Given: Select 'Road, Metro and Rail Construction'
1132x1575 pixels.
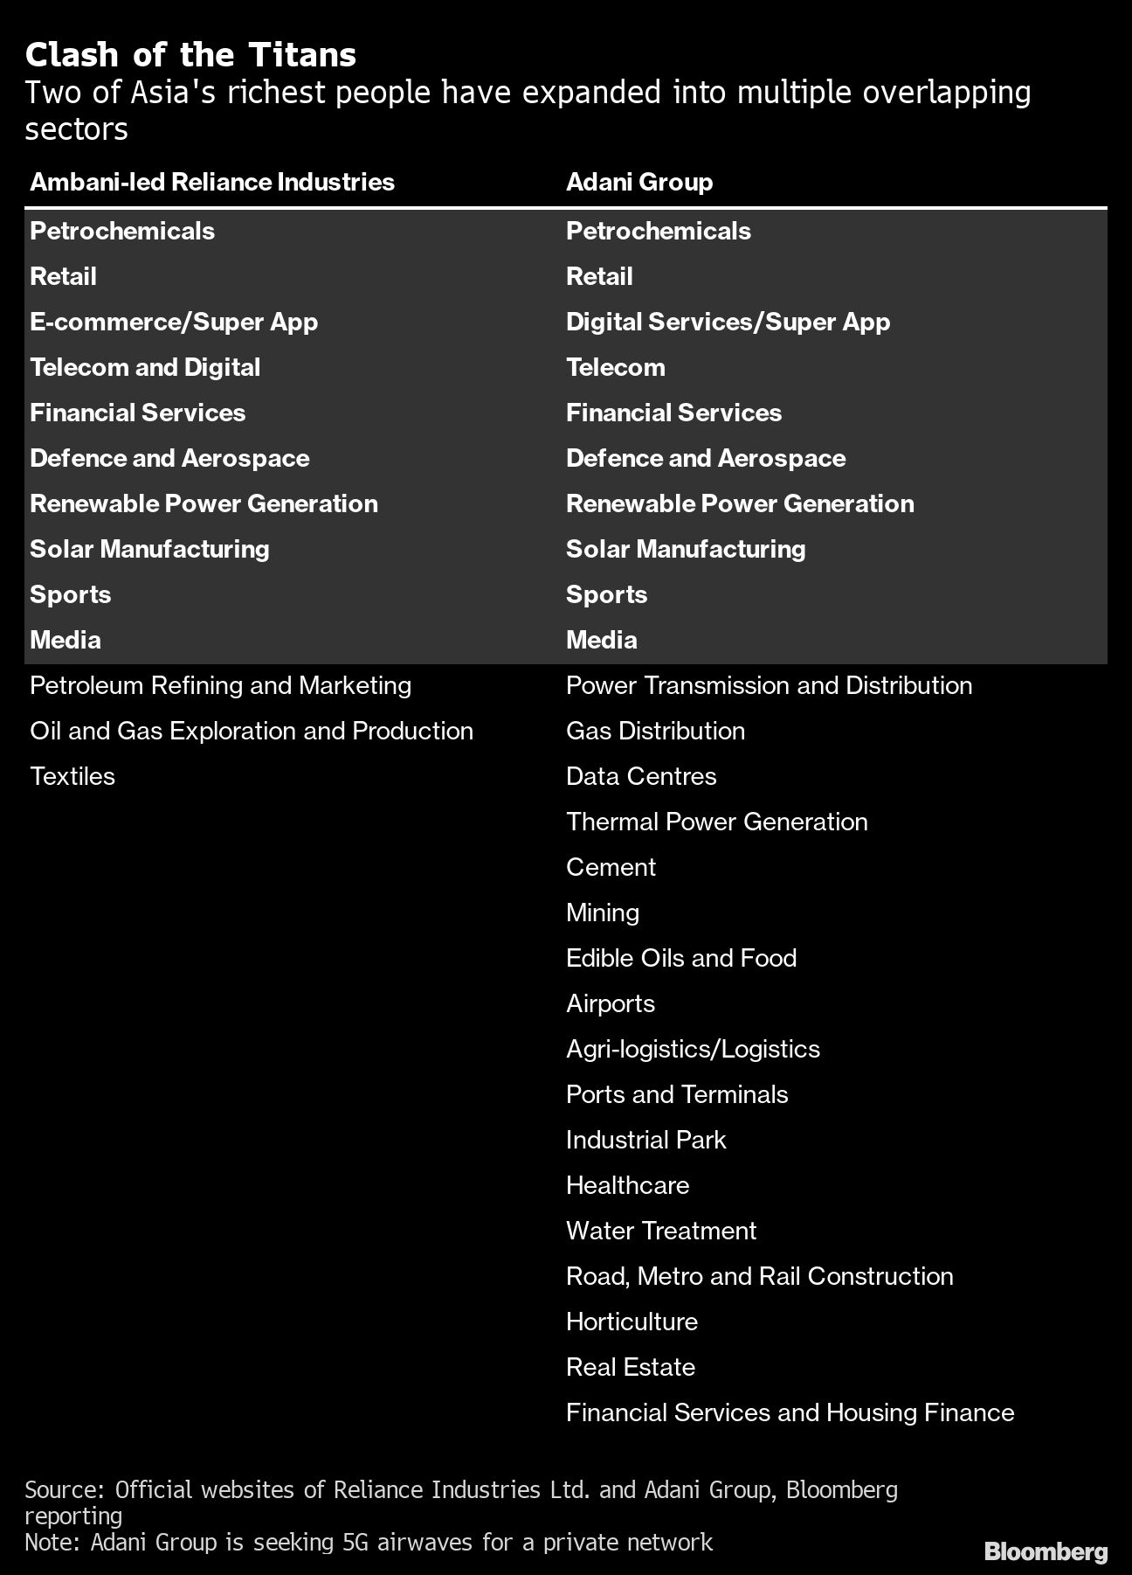Looking at the screenshot, I should click(759, 1276).
